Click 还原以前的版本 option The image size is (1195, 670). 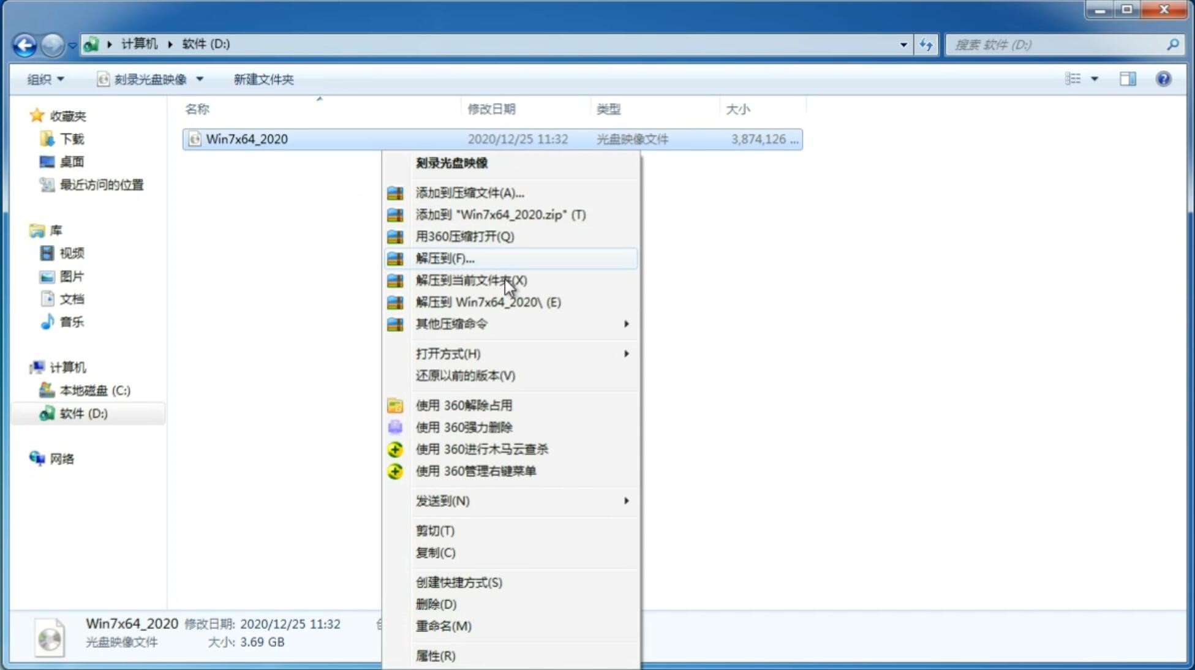point(466,375)
